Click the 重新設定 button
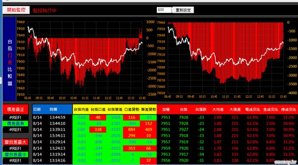 183,10
